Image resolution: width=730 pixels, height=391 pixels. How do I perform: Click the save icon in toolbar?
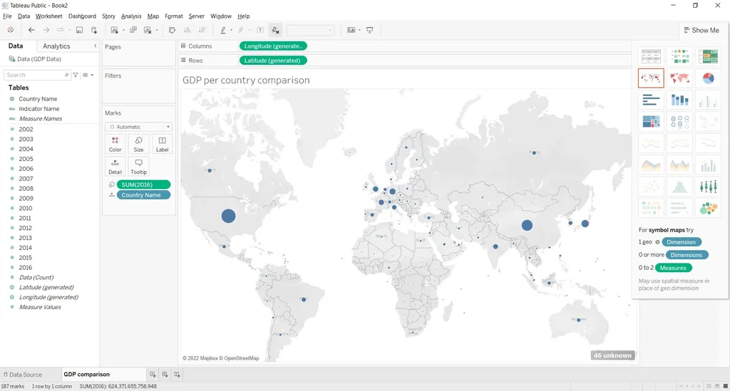[79, 30]
